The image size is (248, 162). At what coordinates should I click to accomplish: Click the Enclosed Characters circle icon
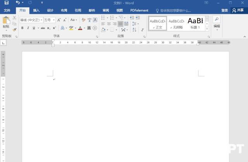(95, 28)
